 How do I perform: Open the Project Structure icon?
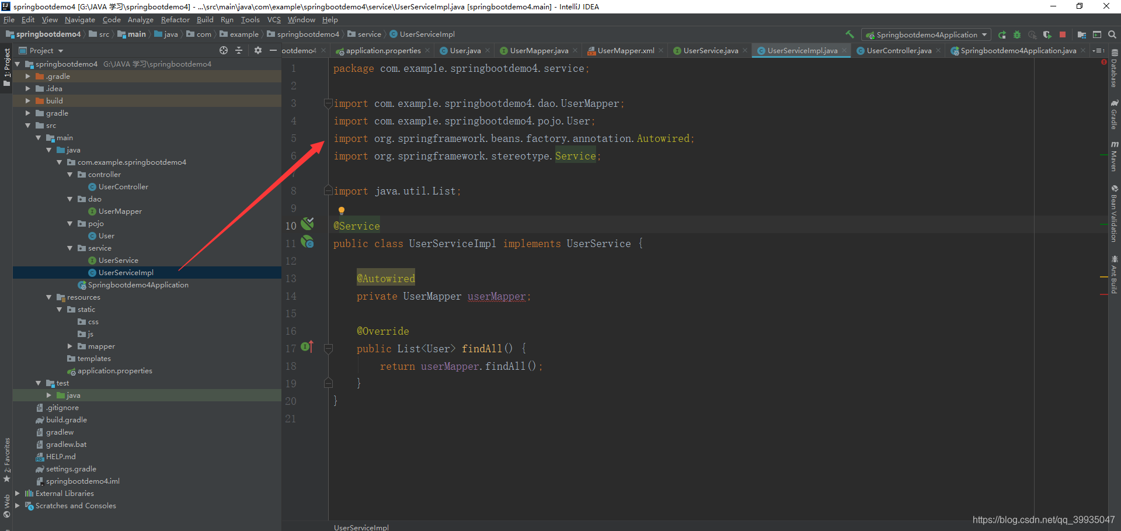(x=1081, y=34)
